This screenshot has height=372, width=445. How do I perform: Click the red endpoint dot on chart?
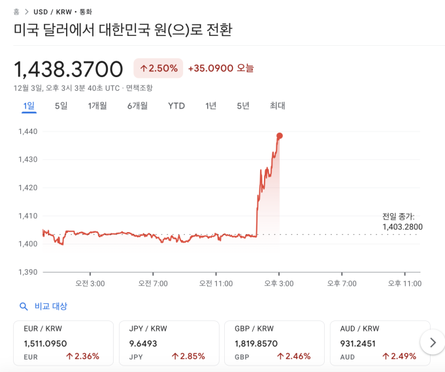(280, 136)
